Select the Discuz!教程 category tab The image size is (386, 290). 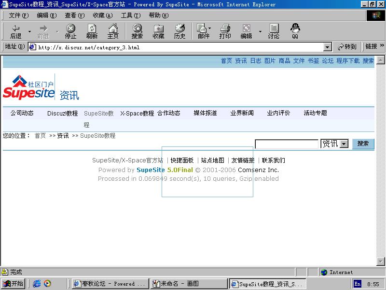click(x=63, y=114)
